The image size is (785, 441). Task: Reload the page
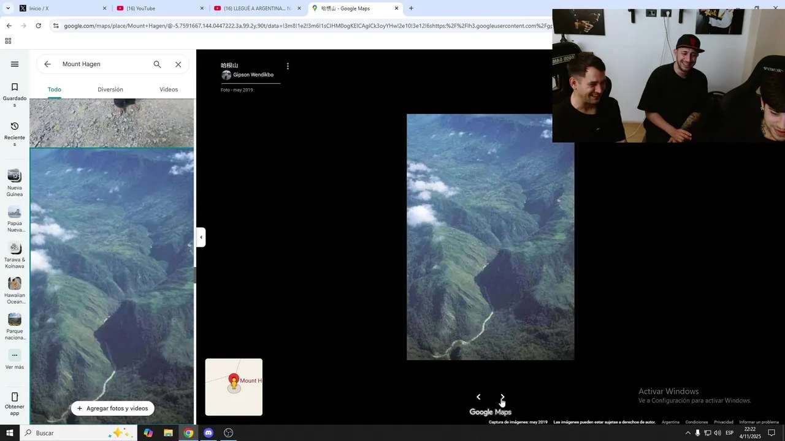(38, 26)
